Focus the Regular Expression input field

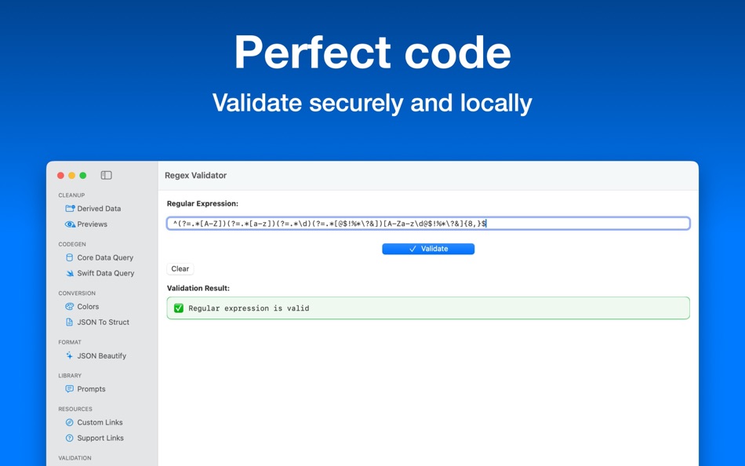coord(428,224)
